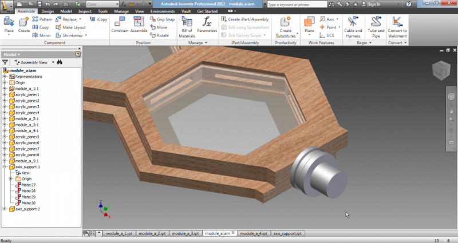Viewport: 458px width, 243px height.
Task: Click the Make Layout tool
Action: click(70, 27)
